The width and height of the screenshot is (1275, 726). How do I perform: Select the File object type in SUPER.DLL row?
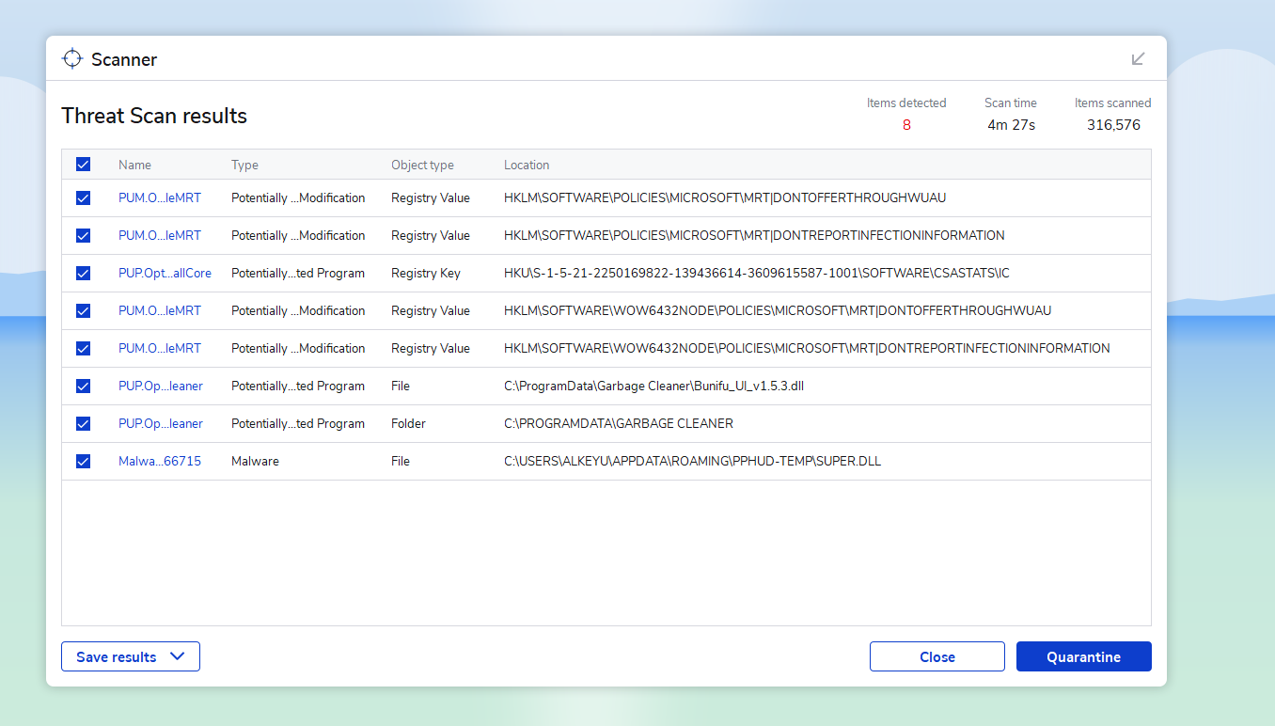pos(401,462)
